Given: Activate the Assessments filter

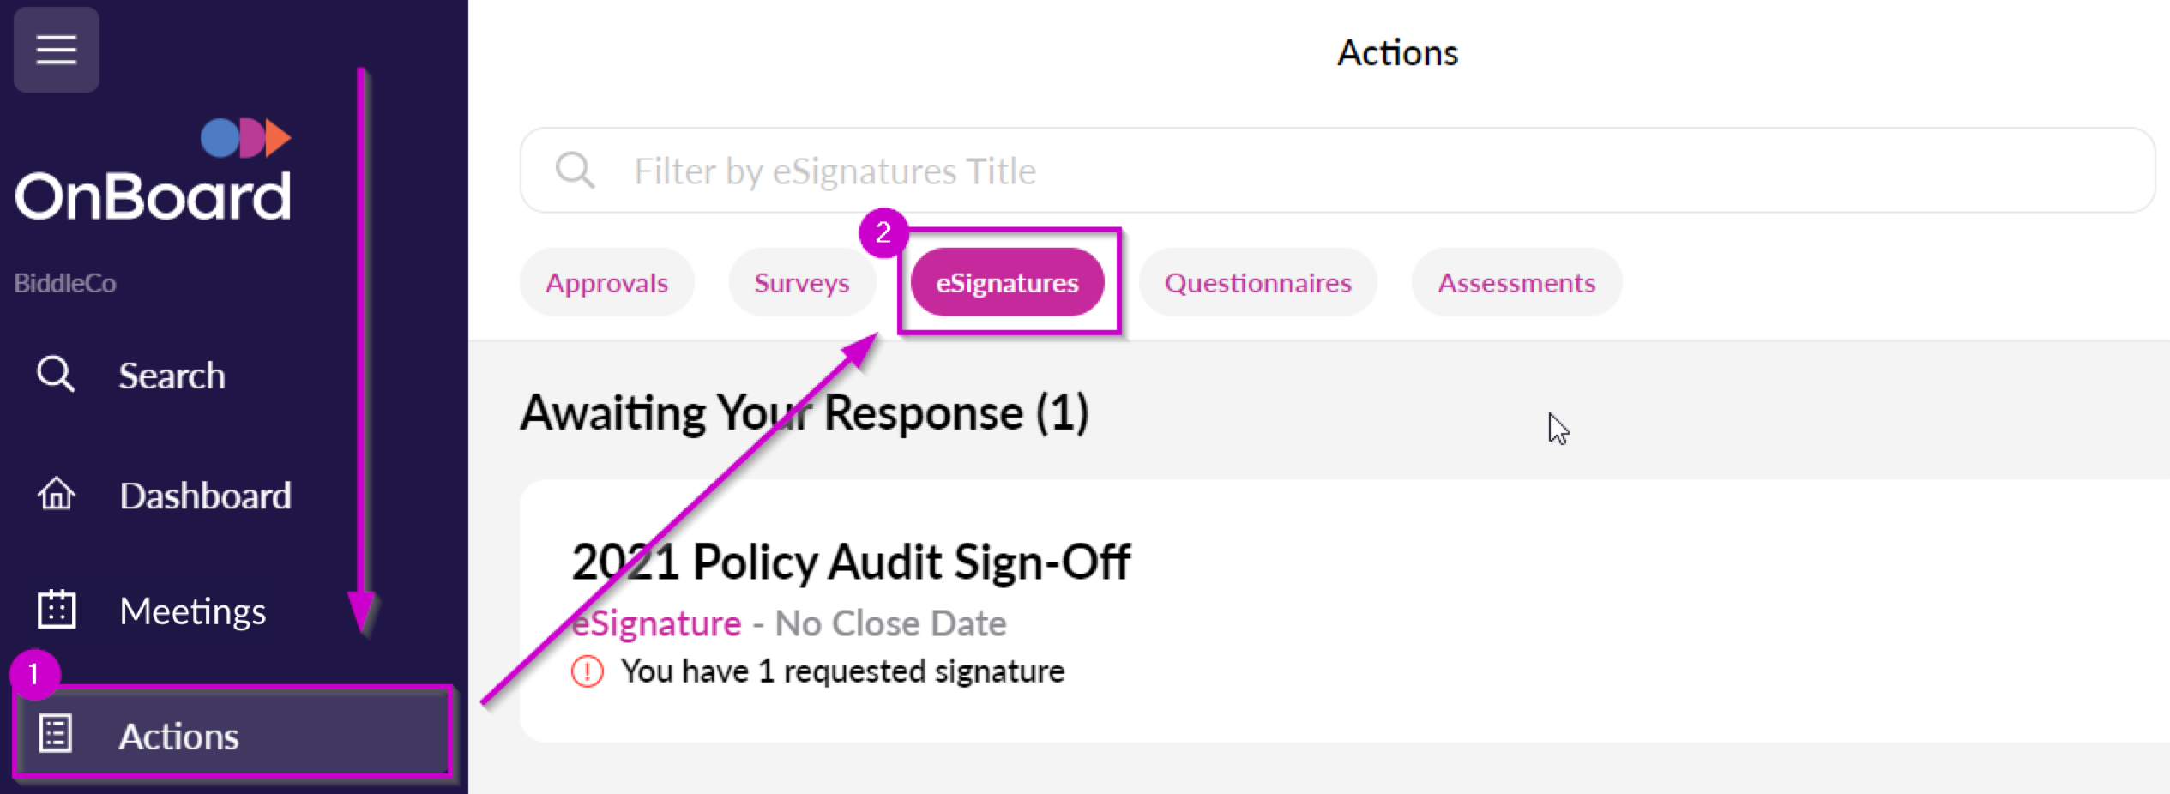Looking at the screenshot, I should pos(1515,282).
